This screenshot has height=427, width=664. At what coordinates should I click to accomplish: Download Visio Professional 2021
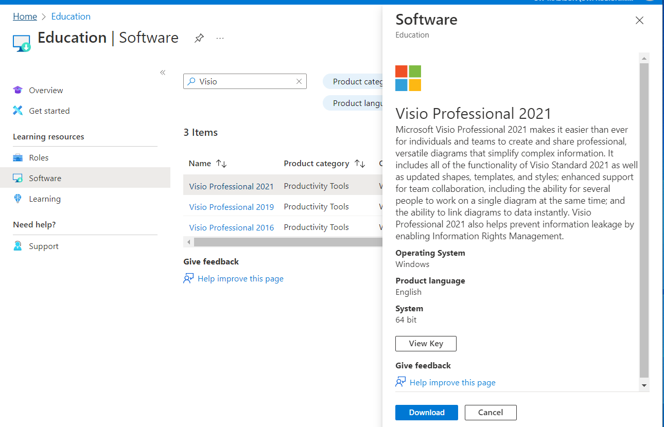pos(427,413)
